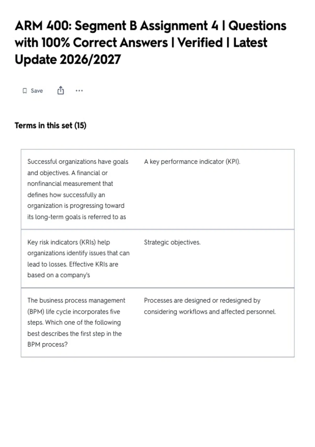315x447 pixels.
Task: Click the 'Strategic objectives.' answer text
Action: pos(172,242)
